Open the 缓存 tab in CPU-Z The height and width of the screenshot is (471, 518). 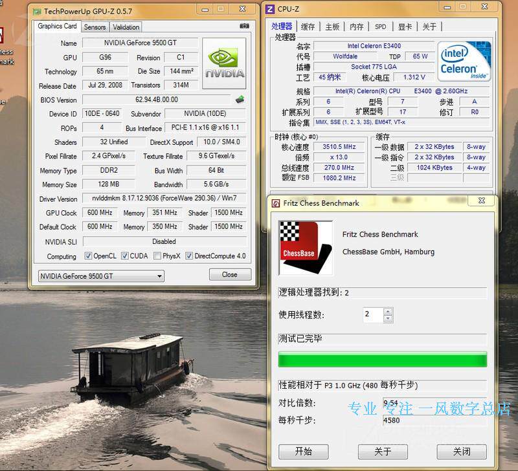tap(308, 27)
